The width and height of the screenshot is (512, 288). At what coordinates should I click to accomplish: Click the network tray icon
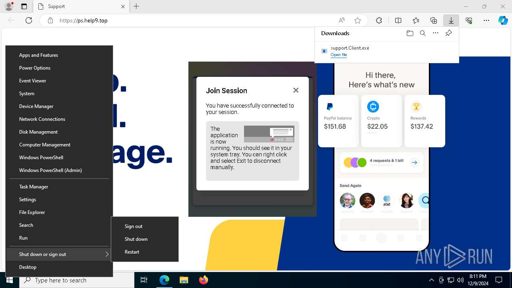(x=451, y=280)
